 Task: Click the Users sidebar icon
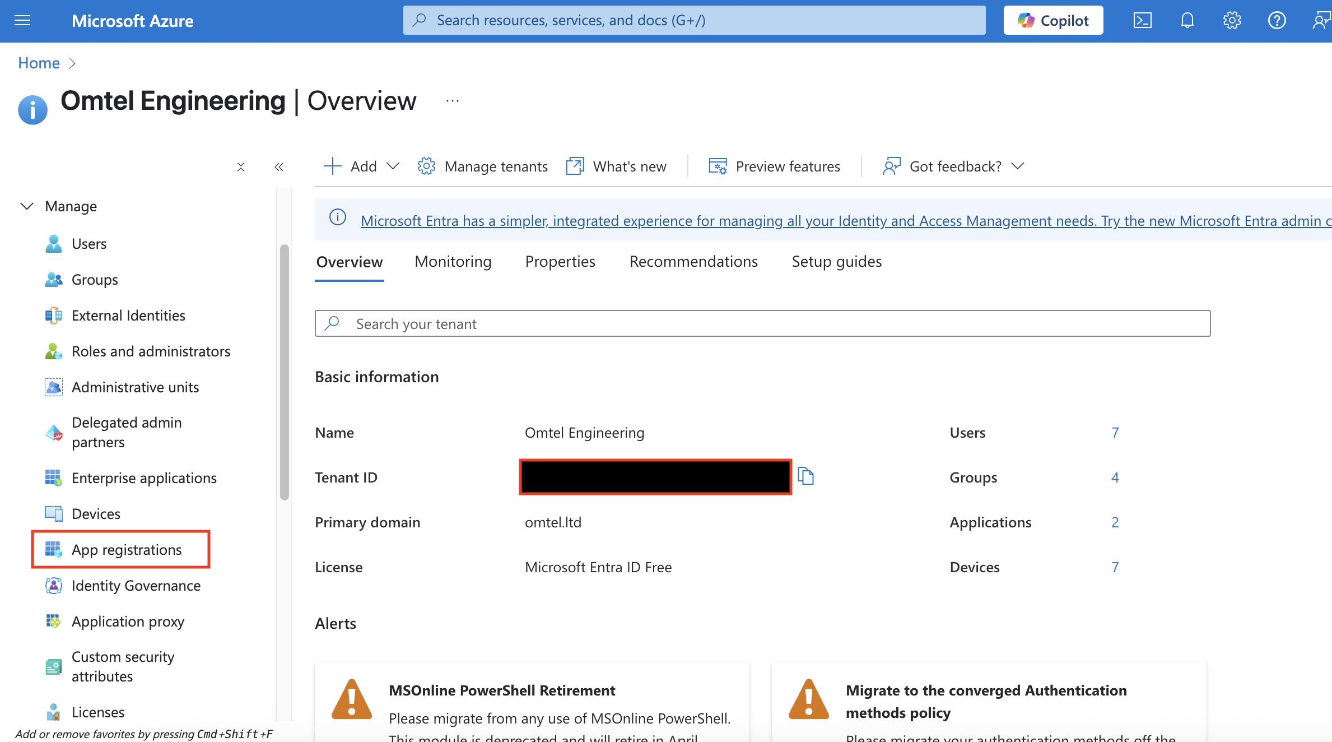(53, 244)
